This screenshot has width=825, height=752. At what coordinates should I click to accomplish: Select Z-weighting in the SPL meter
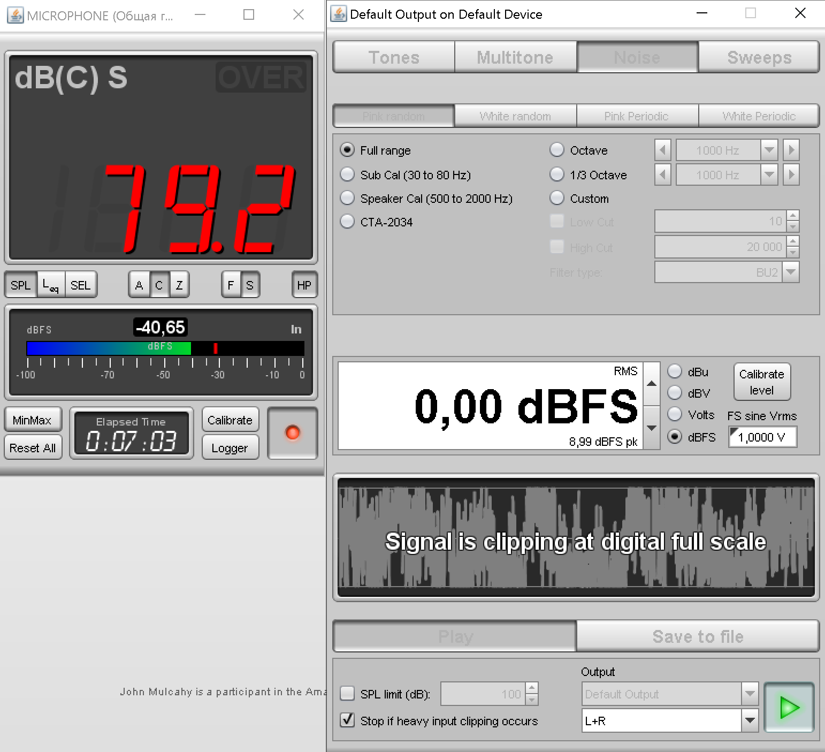coord(179,285)
